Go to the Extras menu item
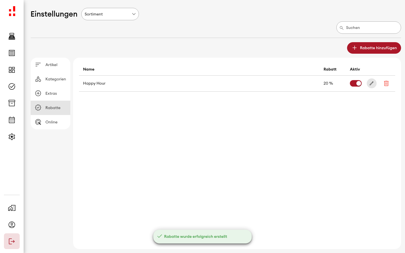 coord(51,93)
